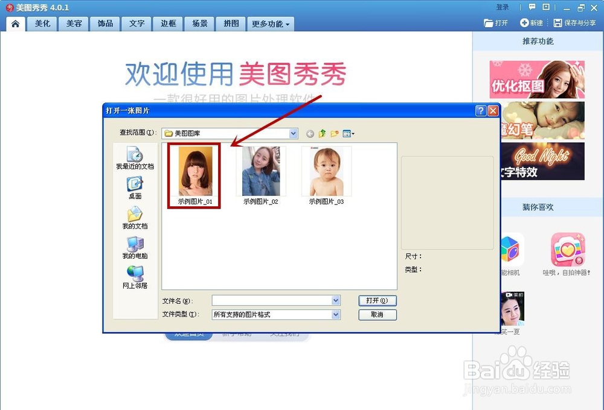Viewport: 604px width, 410px height.
Task: Click the title bar menu icon beside the chat bubble
Action: [546, 7]
